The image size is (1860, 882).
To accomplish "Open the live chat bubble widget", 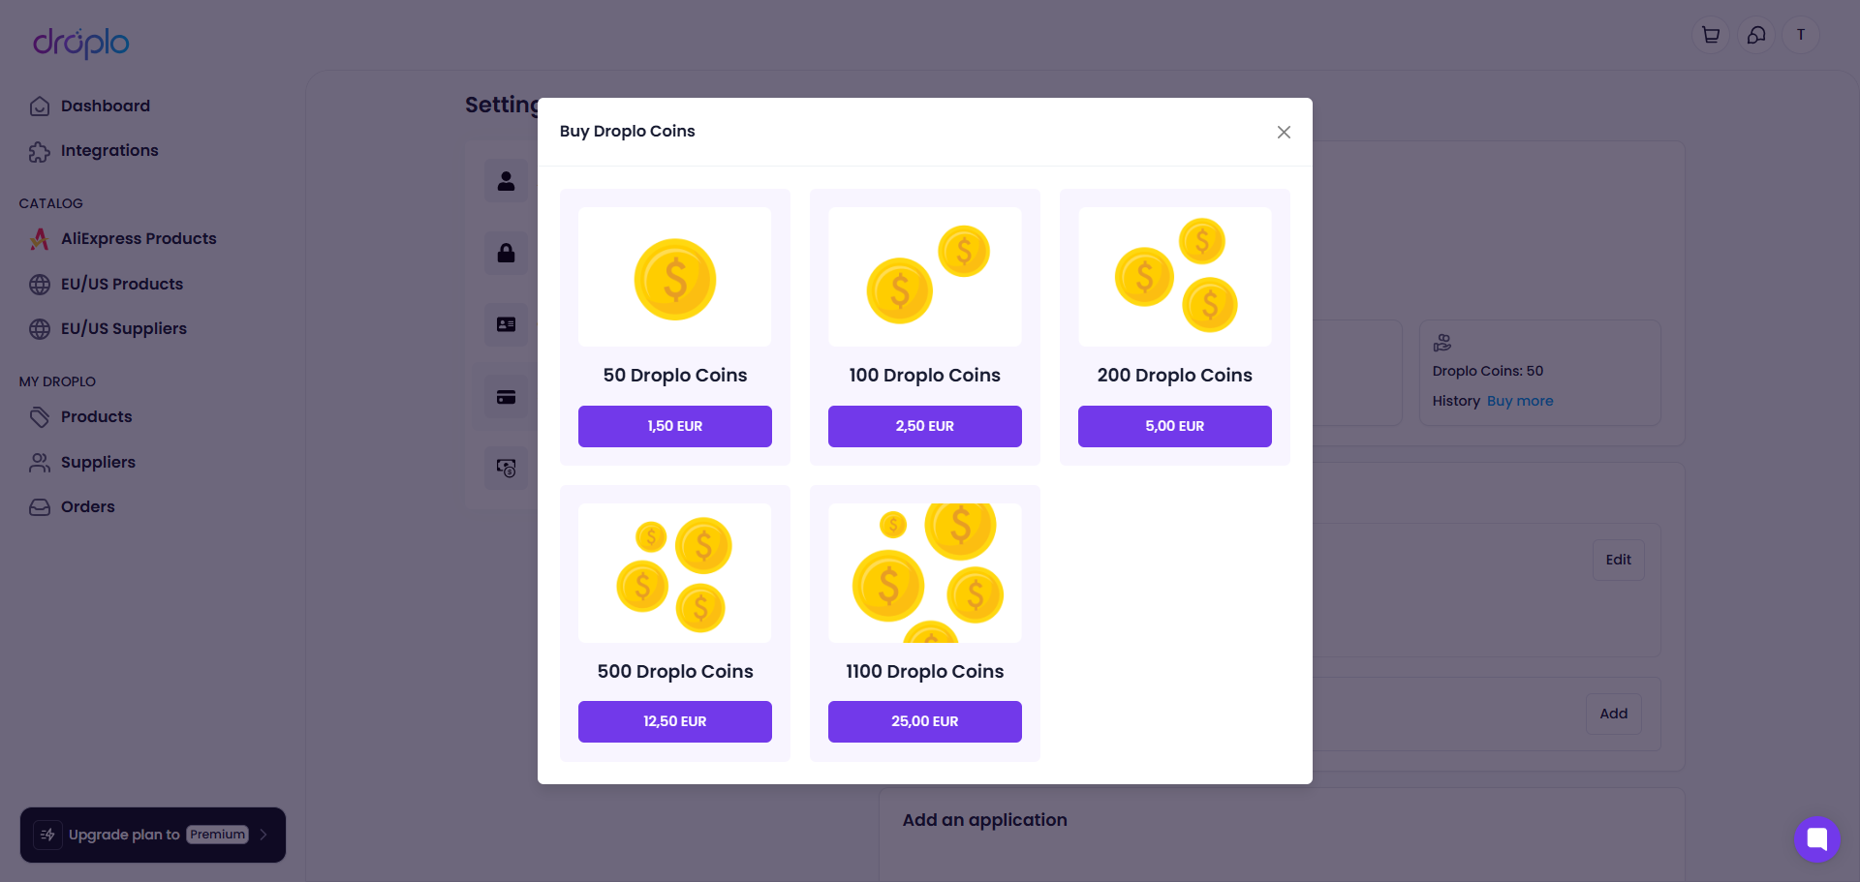I will [1816, 838].
